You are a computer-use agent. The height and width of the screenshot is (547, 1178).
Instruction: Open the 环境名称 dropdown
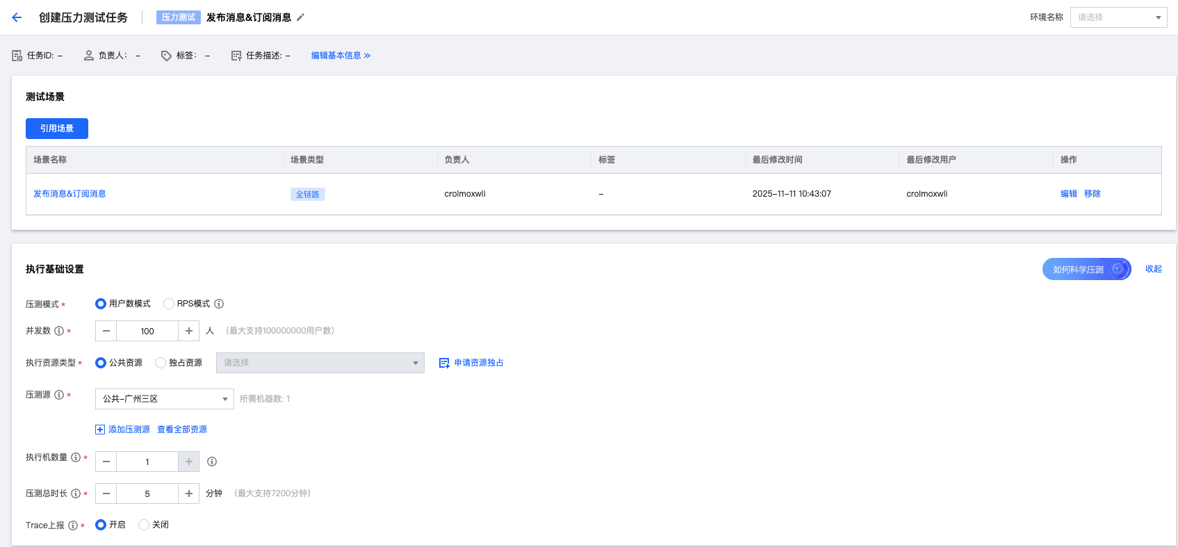(x=1118, y=17)
